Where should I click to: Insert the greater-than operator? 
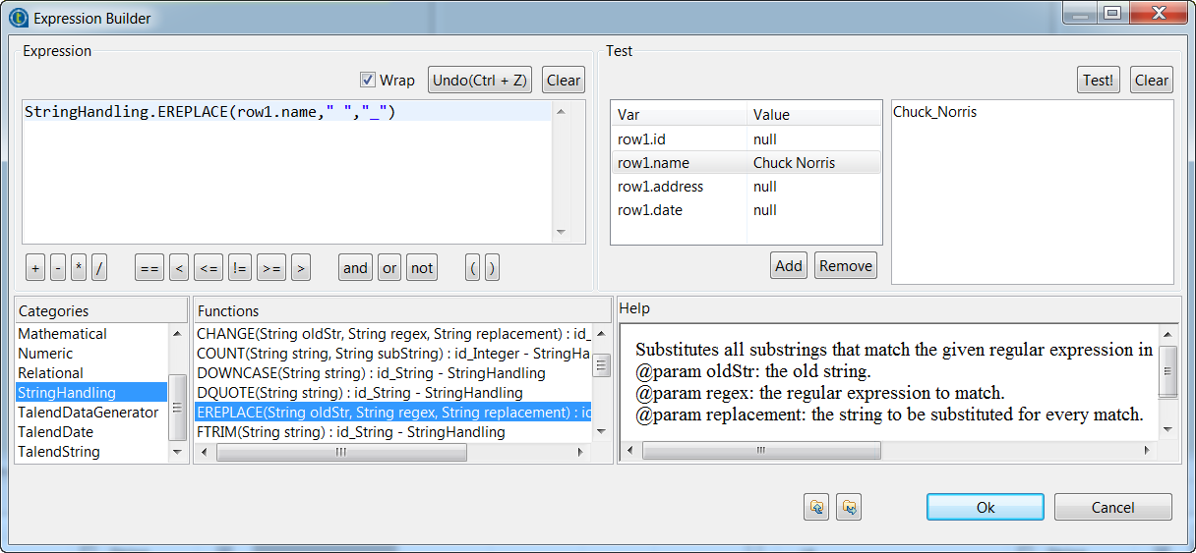pyautogui.click(x=301, y=267)
